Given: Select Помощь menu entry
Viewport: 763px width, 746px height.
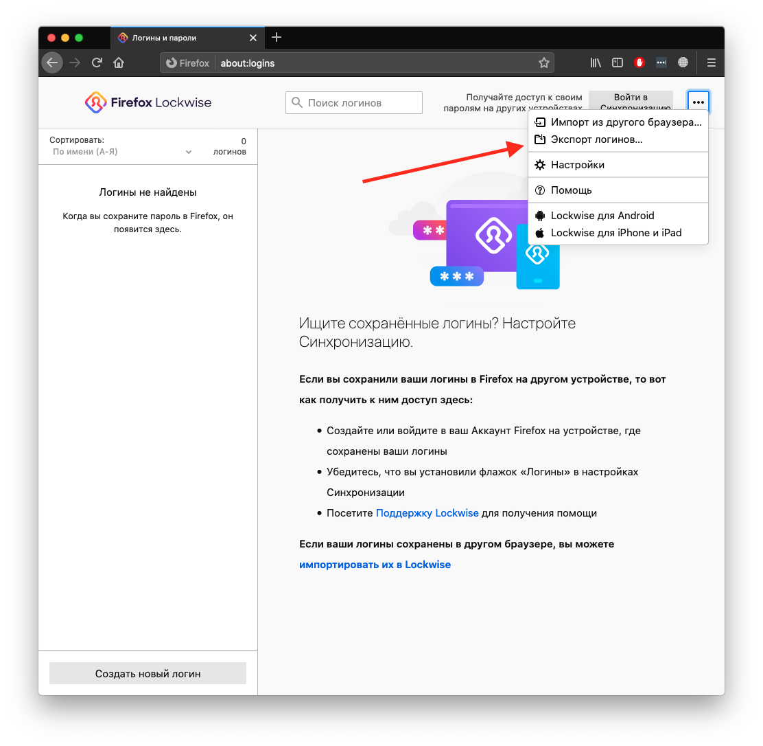Looking at the screenshot, I should (x=618, y=190).
